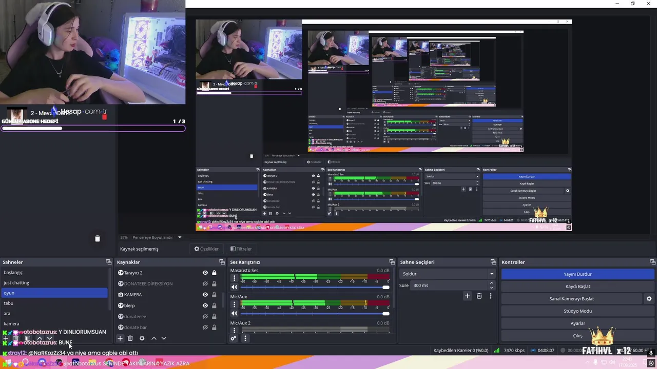
Task: Hide the KAMERA source
Action: pos(205,295)
